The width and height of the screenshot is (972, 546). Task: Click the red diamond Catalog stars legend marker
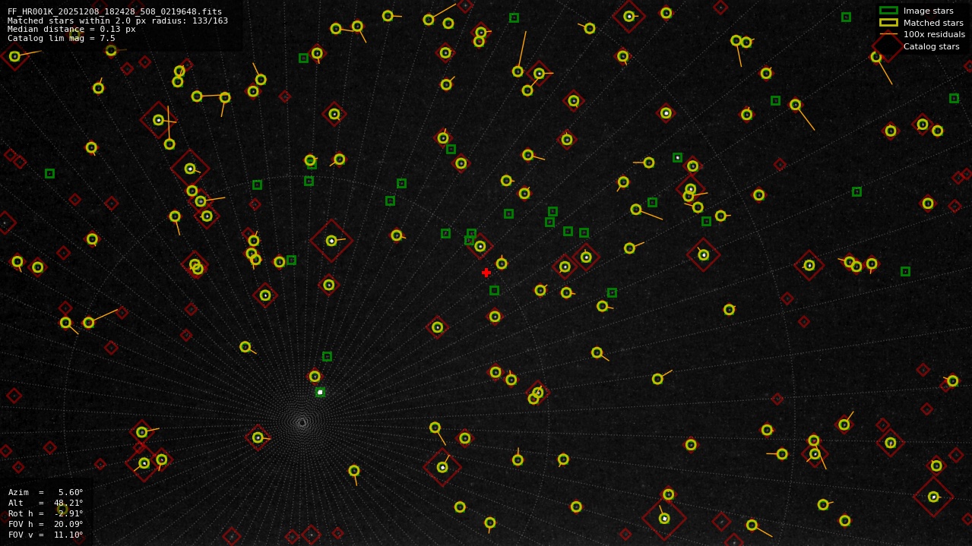click(x=888, y=46)
